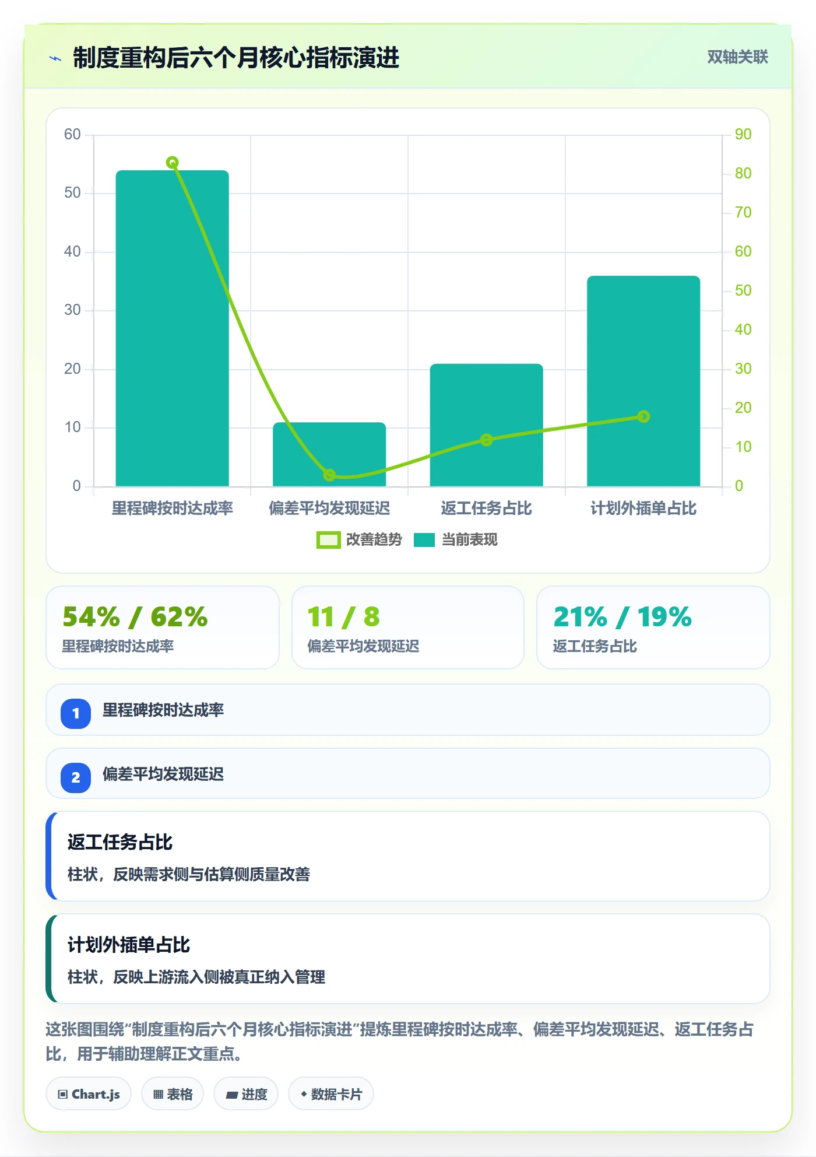Screen dimensions: 816x1157
Task: Click the 里程碑按时达成率 bar in chart
Action: pyautogui.click(x=173, y=328)
